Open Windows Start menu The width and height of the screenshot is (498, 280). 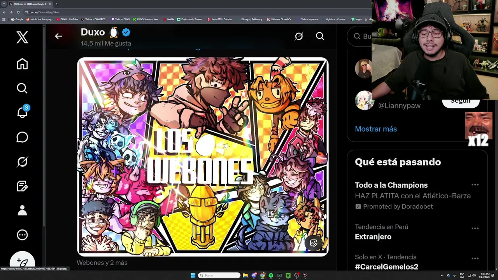pyautogui.click(x=193, y=275)
